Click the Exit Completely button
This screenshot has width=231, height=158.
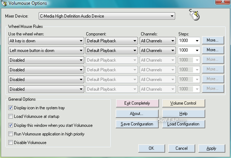click(x=137, y=103)
